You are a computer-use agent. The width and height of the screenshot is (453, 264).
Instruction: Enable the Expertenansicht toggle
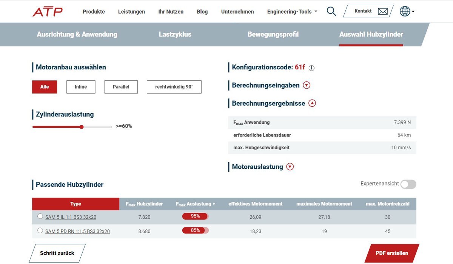pos(408,184)
